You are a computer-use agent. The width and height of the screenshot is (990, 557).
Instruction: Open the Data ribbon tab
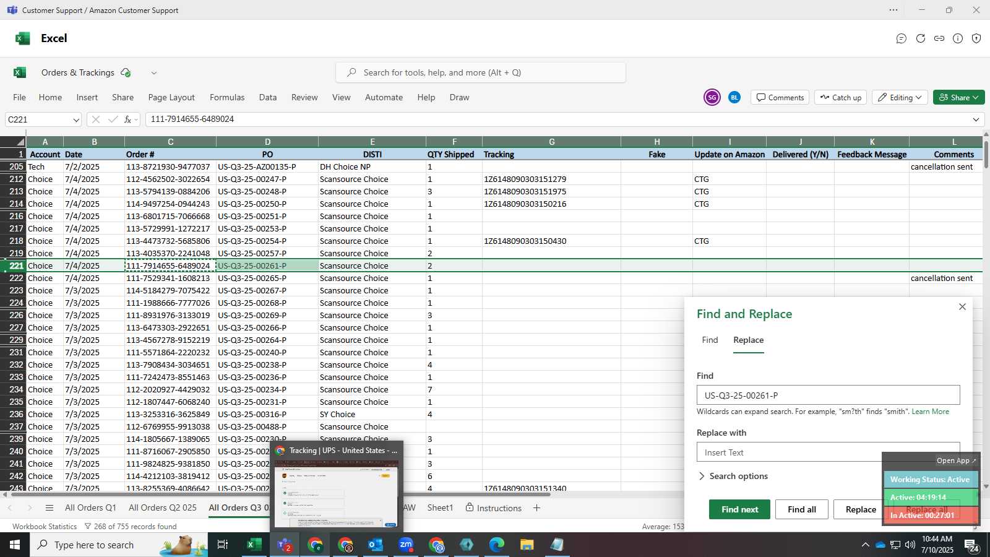(x=268, y=97)
